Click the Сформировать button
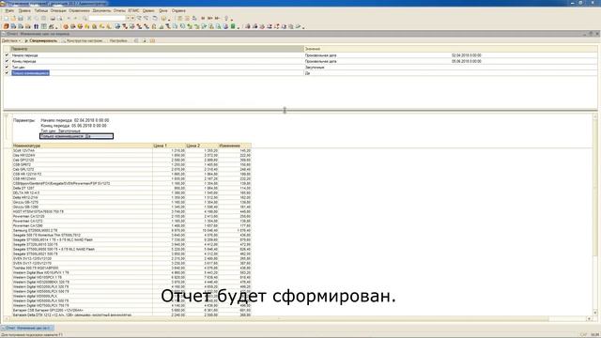The width and height of the screenshot is (601, 338). pyautogui.click(x=41, y=40)
